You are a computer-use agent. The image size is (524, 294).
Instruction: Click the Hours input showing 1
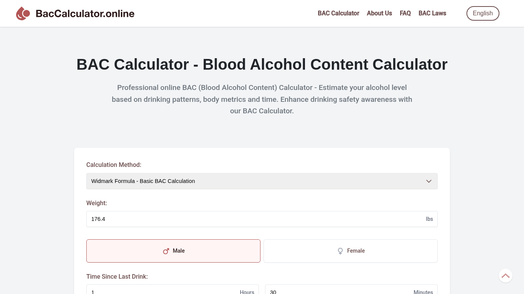161,292
